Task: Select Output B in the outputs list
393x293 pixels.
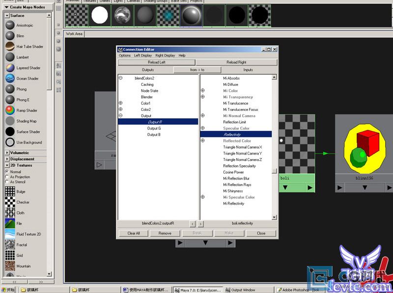Action: pos(154,134)
